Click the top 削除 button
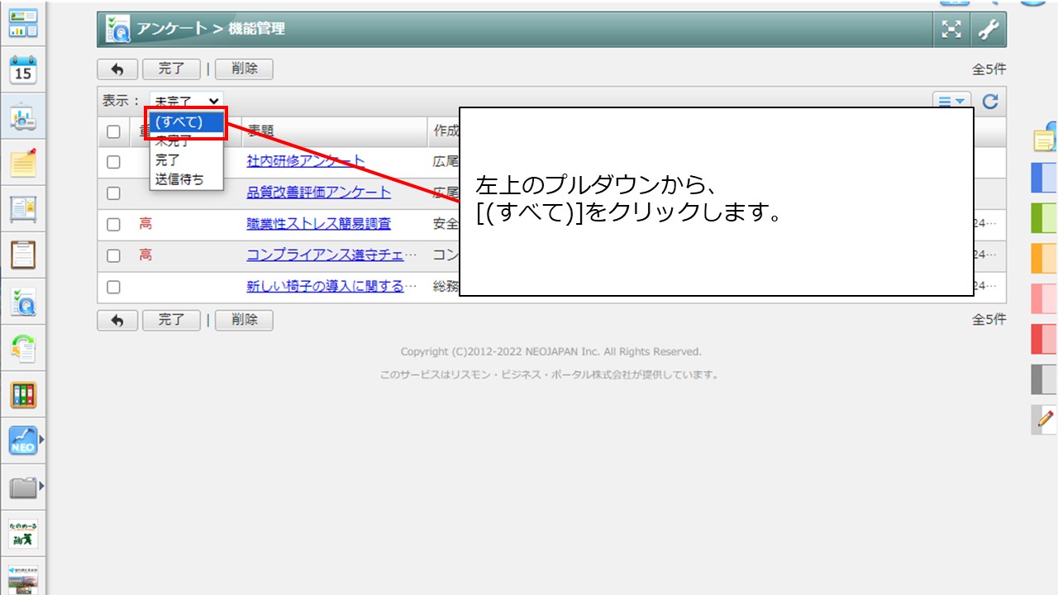 coord(244,69)
